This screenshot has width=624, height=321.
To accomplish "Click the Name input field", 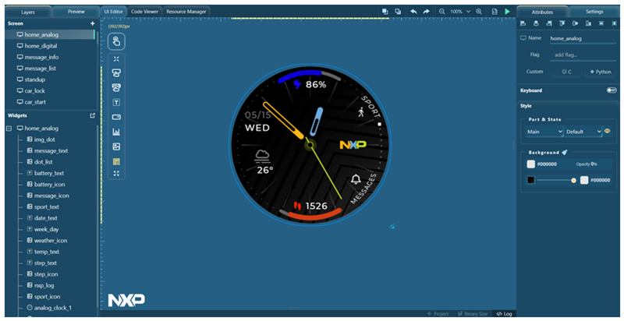I will pos(583,38).
